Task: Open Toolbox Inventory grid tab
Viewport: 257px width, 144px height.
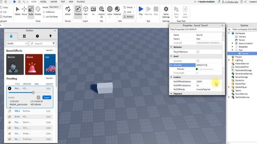Action: [24, 36]
